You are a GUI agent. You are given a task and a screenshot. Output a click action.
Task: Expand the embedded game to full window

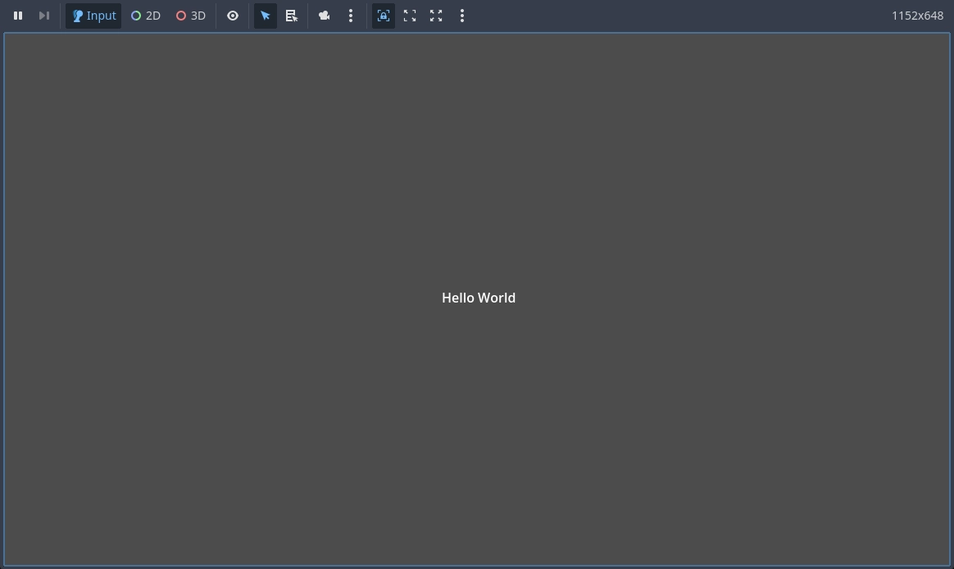436,16
